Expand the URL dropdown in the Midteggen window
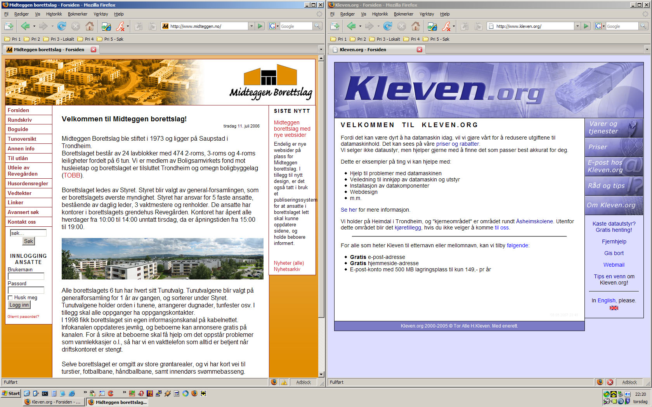Viewport: 652px width, 407px height. 251,26
